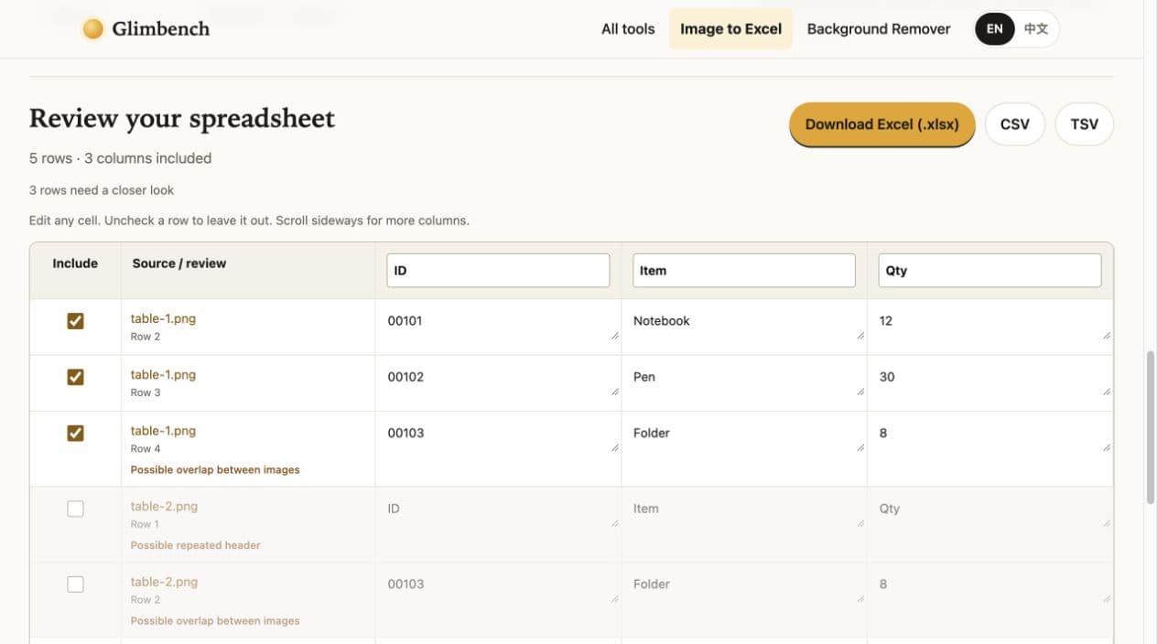
Task: Click the Notebook cell
Action: pos(744,327)
